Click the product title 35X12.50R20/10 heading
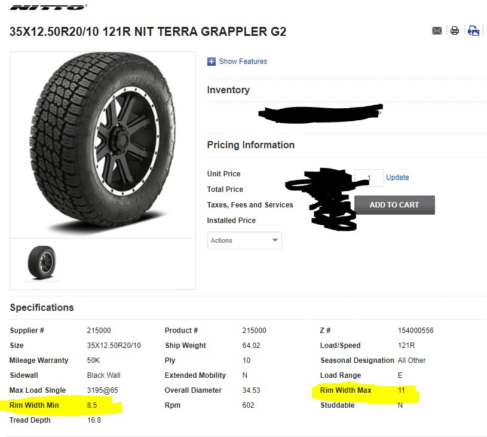Screen dimensions: 487x437 click(148, 32)
